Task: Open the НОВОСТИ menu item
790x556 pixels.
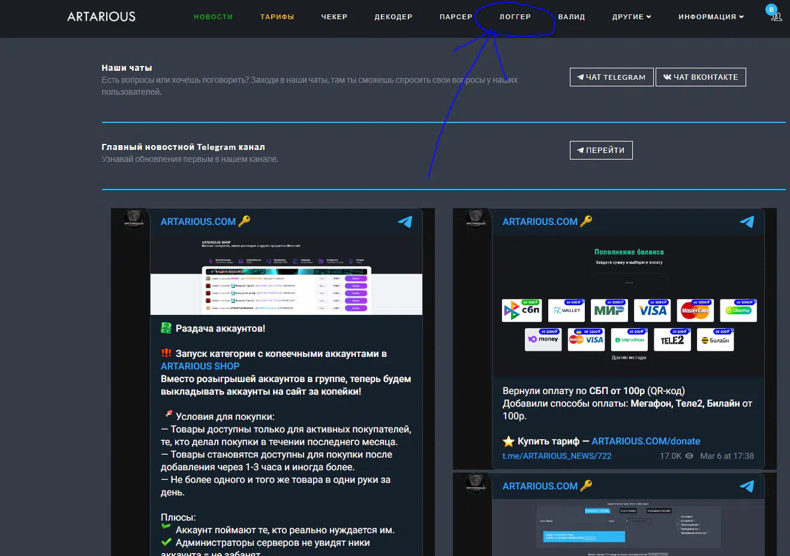Action: pos(214,17)
